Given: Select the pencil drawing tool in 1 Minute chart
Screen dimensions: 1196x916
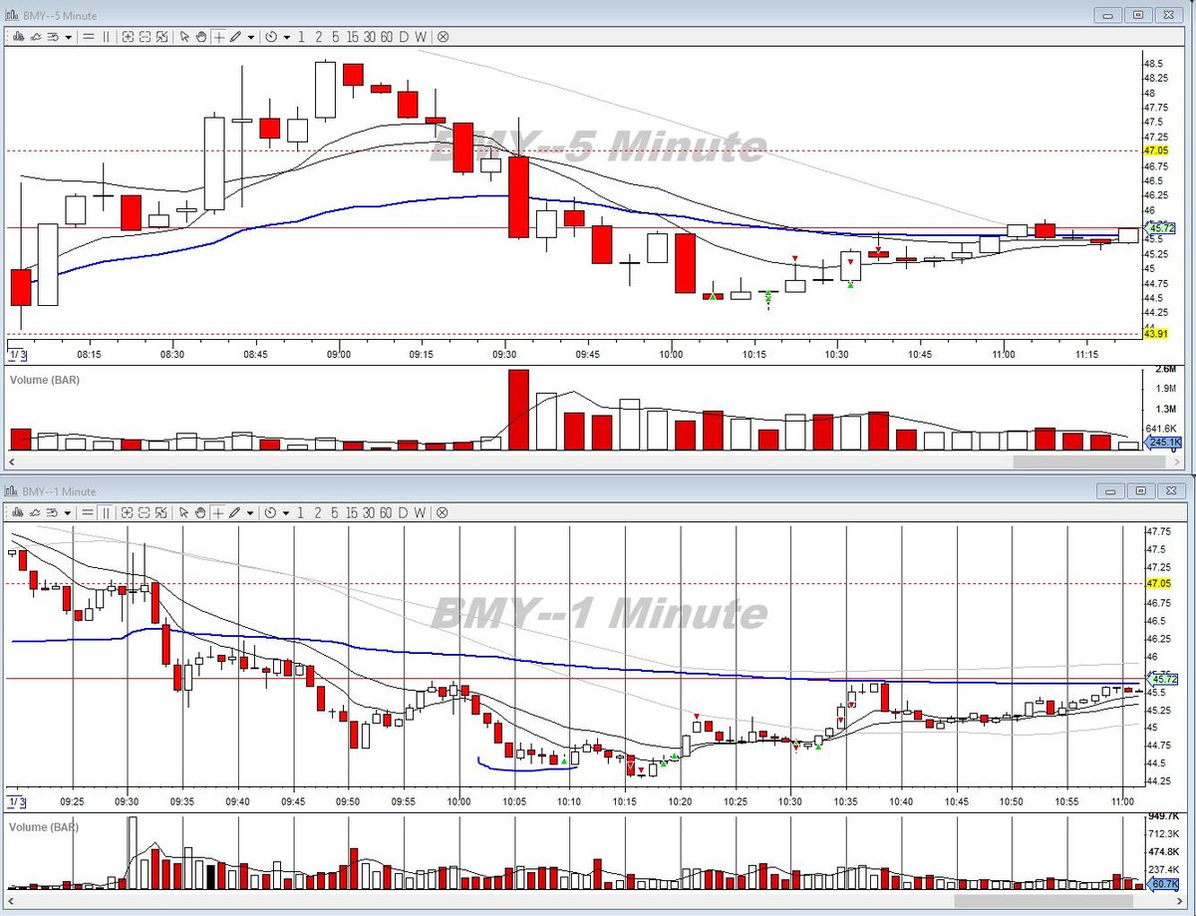Looking at the screenshot, I should 235,512.
